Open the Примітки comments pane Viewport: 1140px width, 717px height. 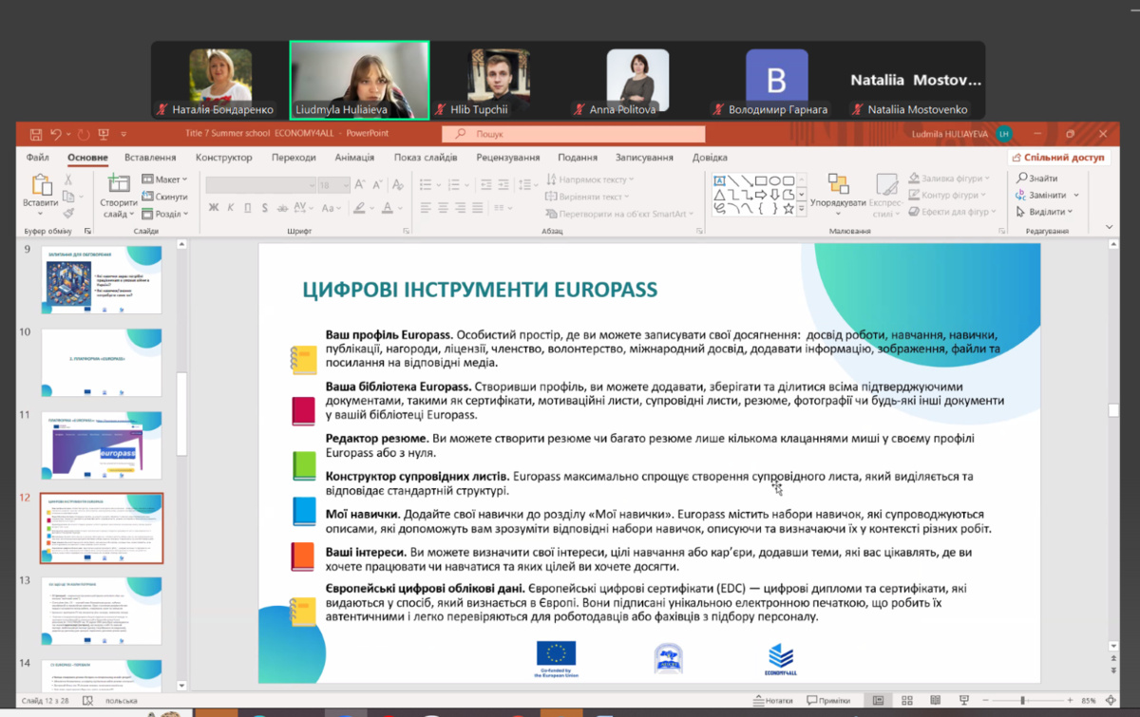[827, 701]
